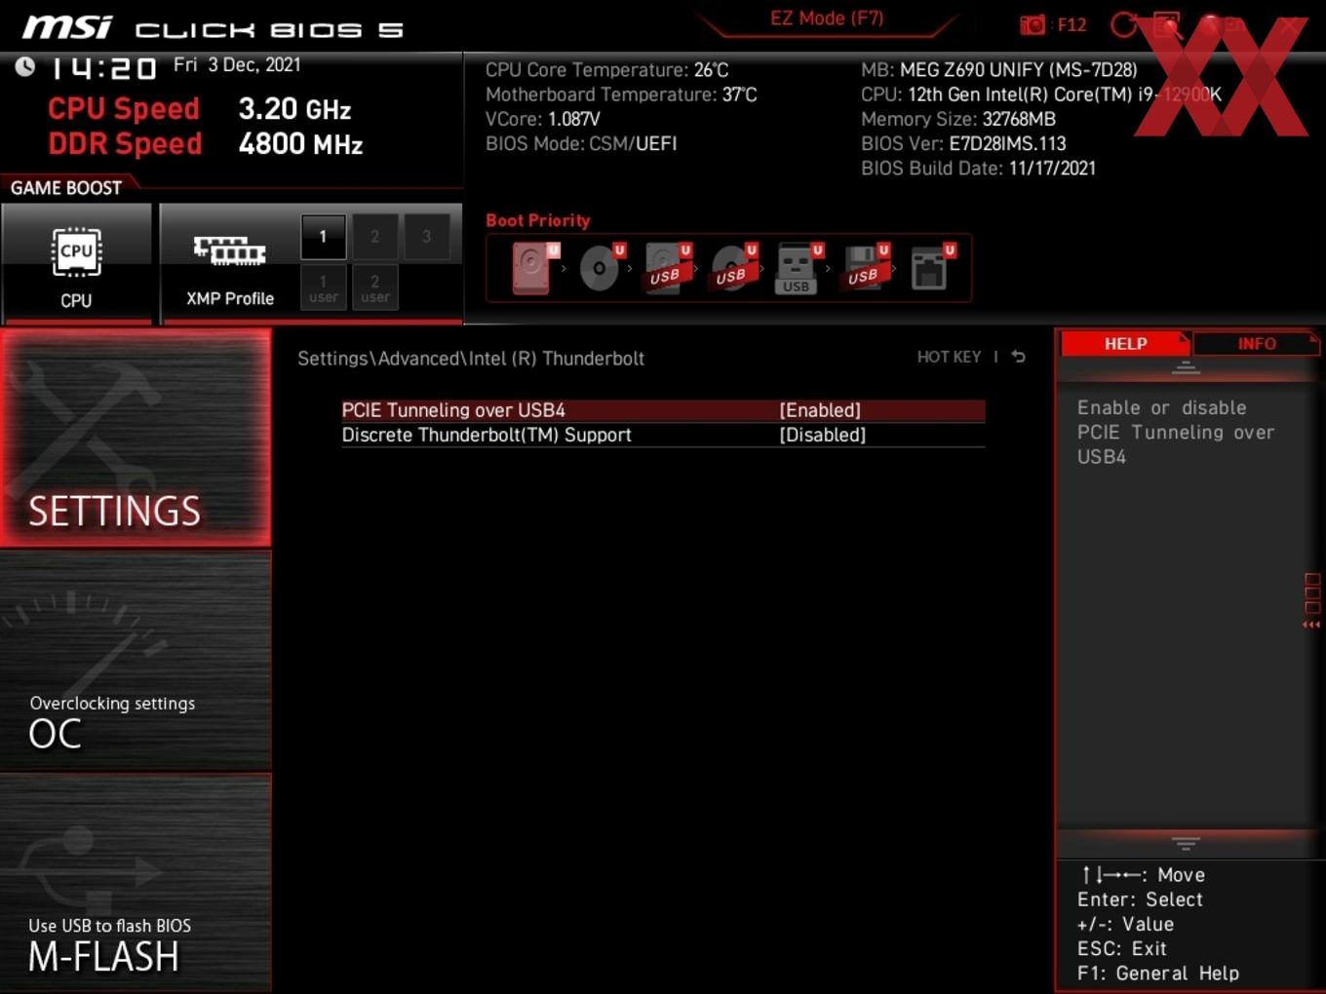Switch to the INFO tab
Screen dimensions: 1326x994
click(x=1257, y=343)
